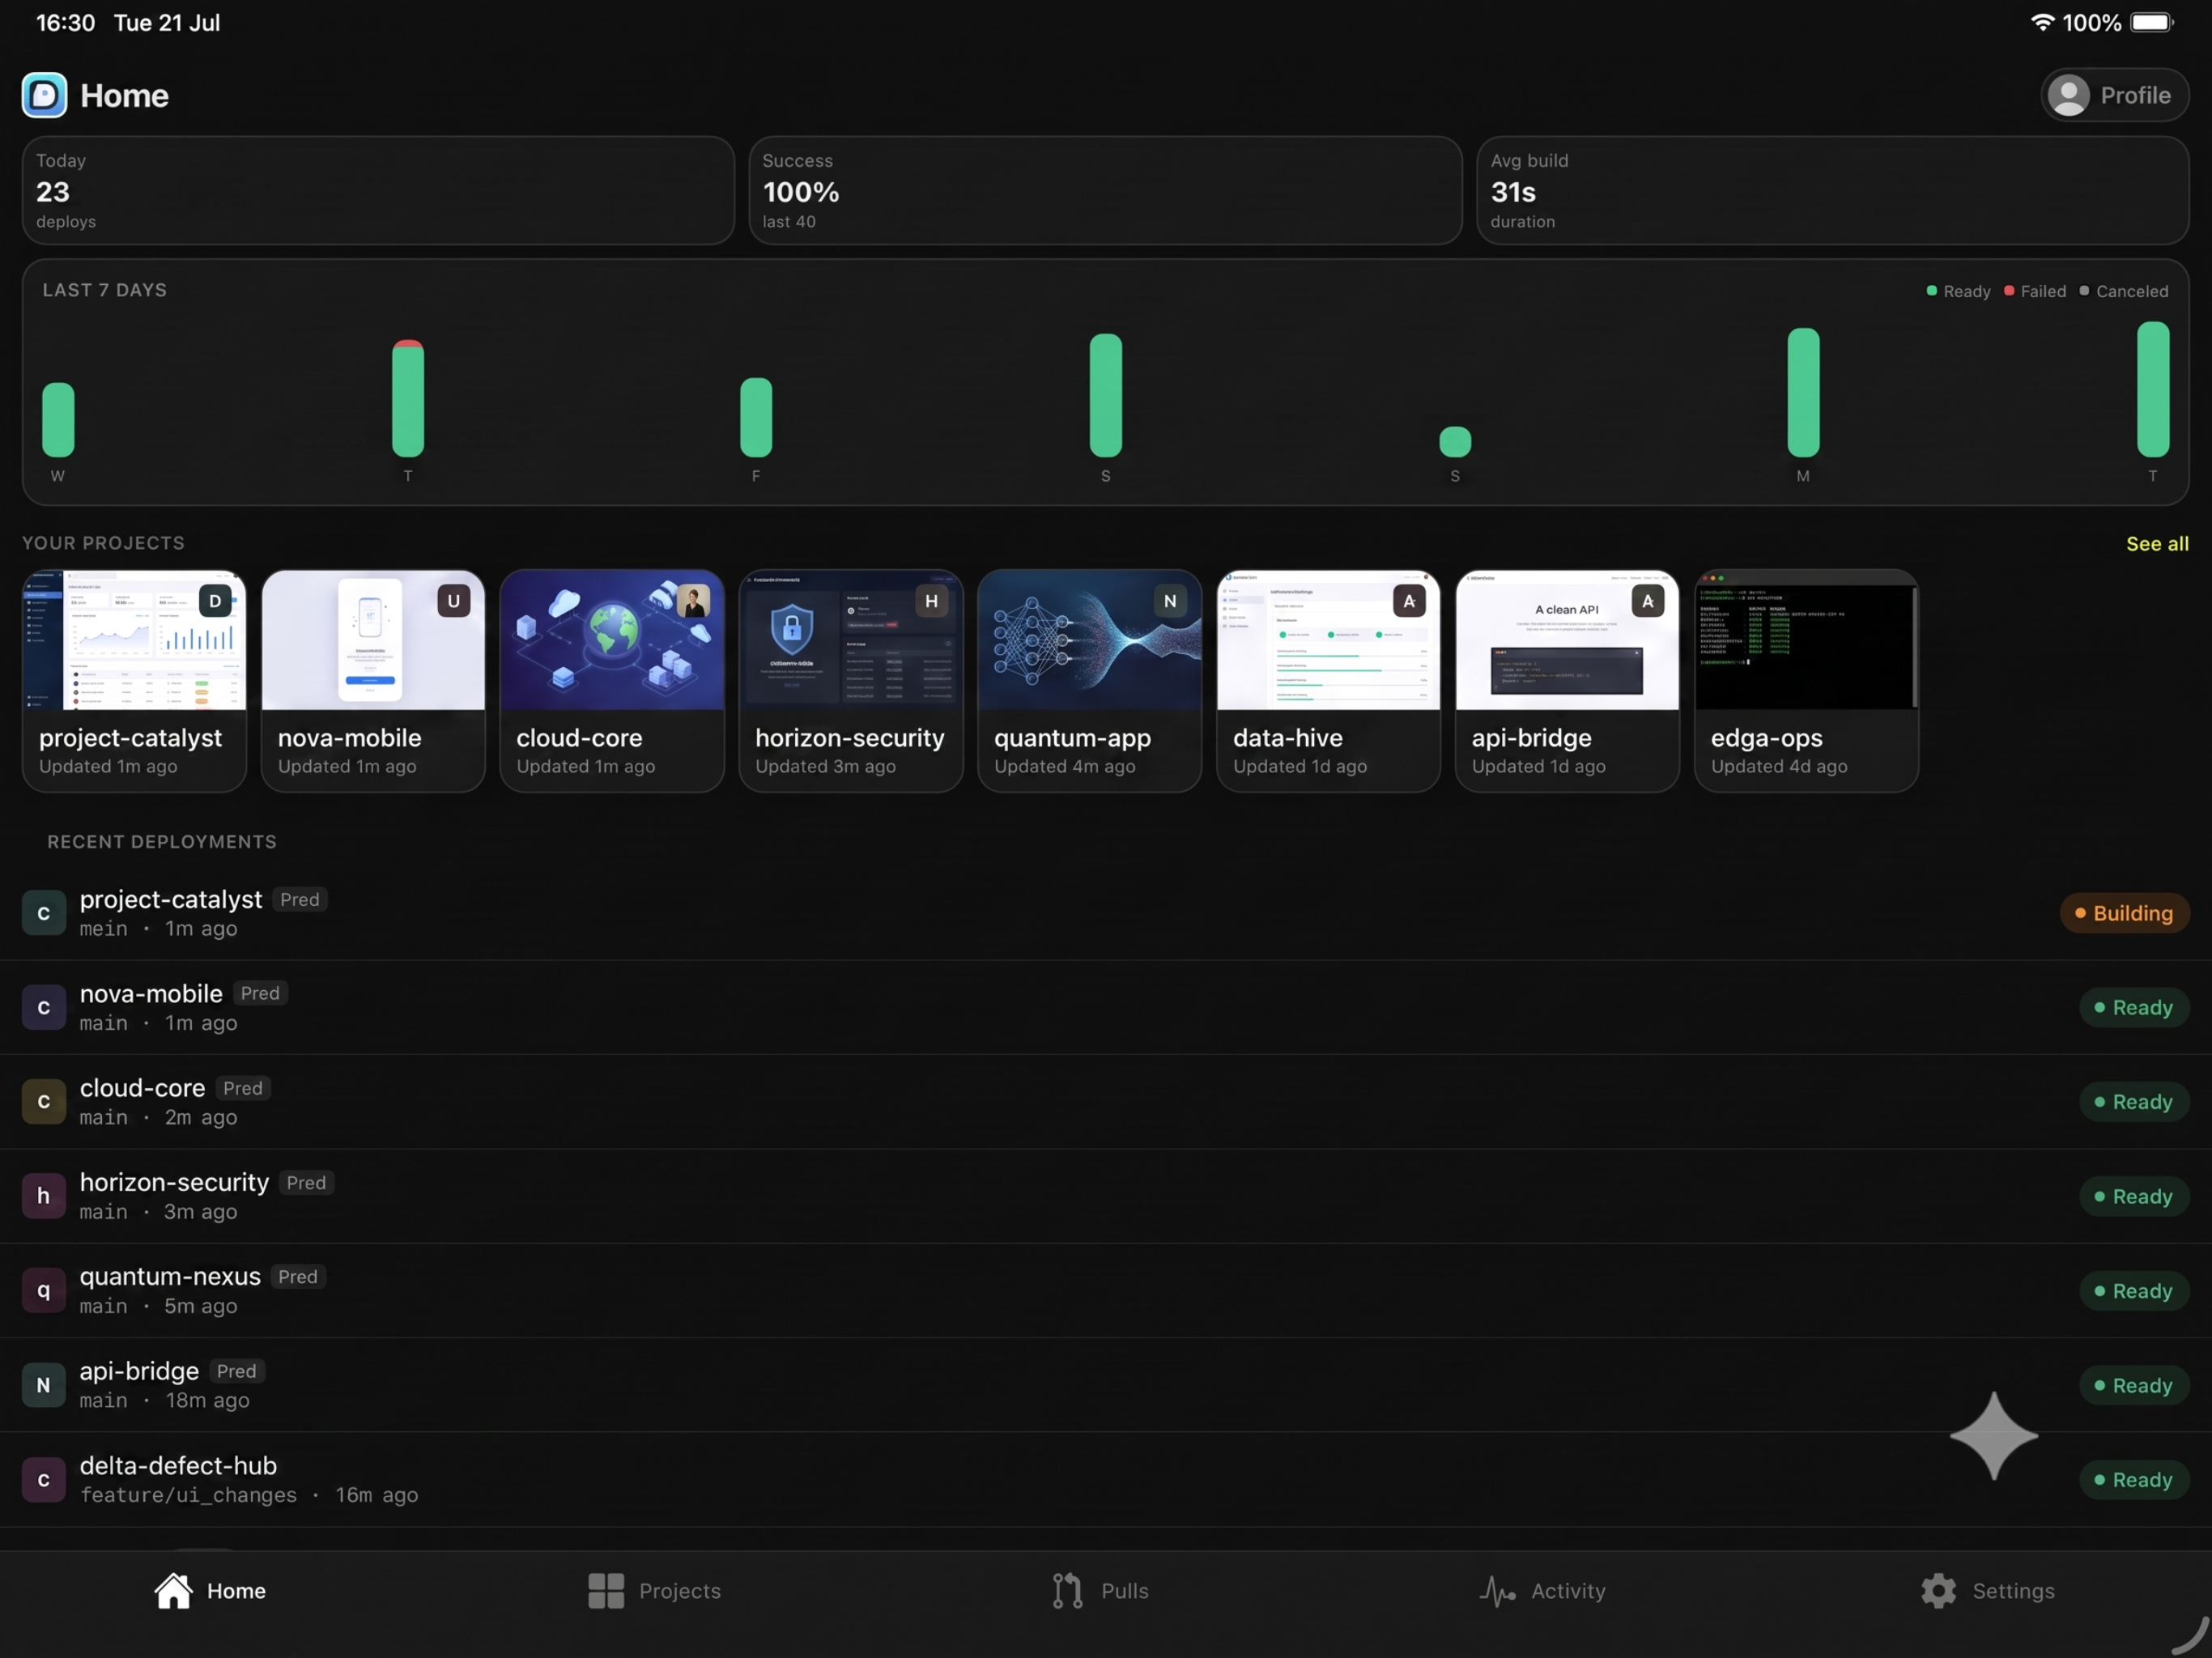Screen dimensions: 2212x1658
Task: Tap avatar photo on cloud-core card
Action: 693,601
